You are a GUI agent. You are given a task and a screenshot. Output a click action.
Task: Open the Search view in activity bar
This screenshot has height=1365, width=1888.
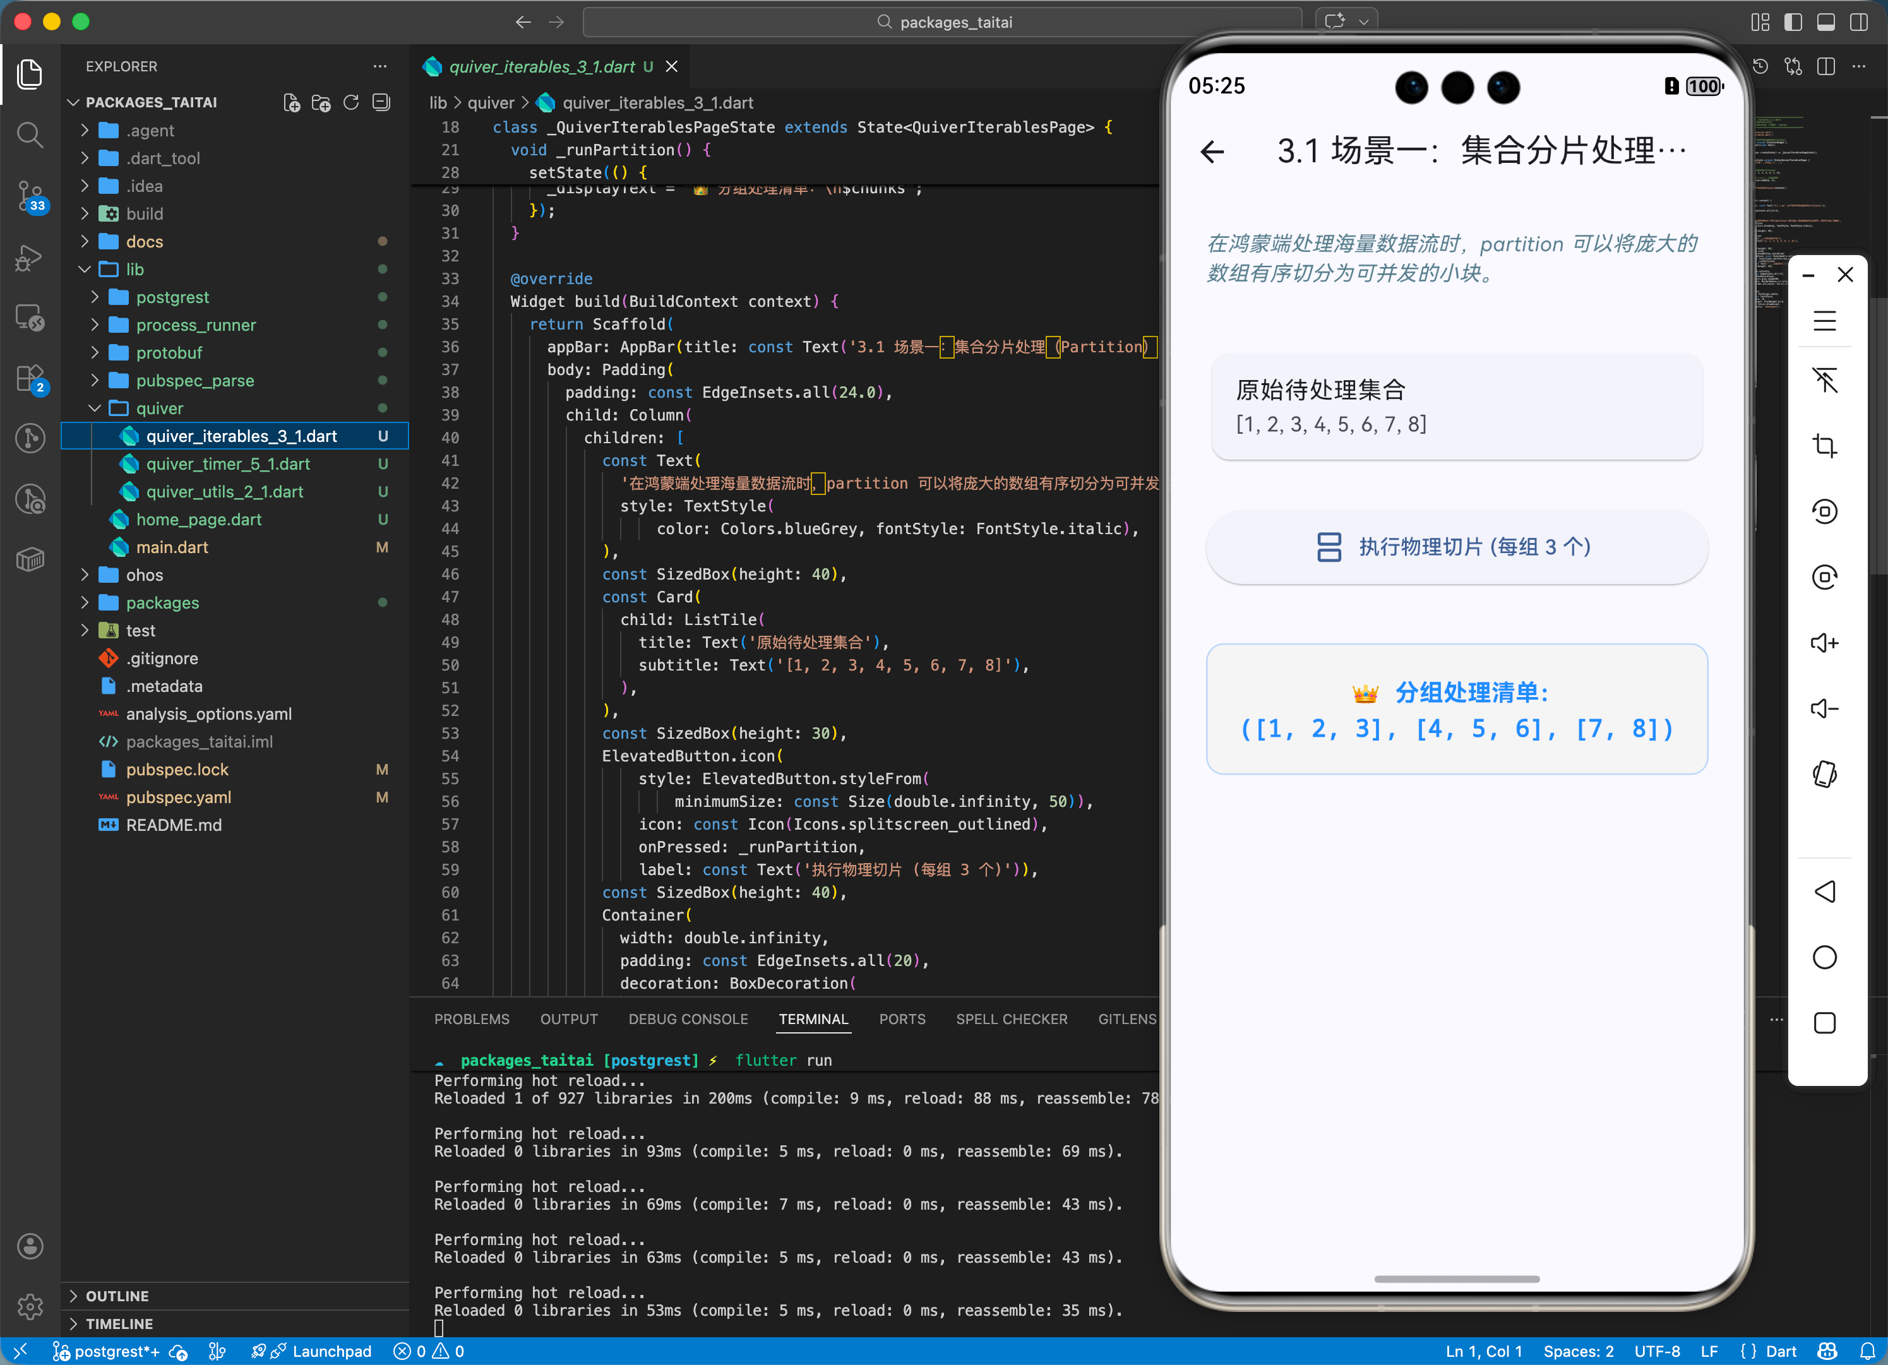pyautogui.click(x=30, y=135)
